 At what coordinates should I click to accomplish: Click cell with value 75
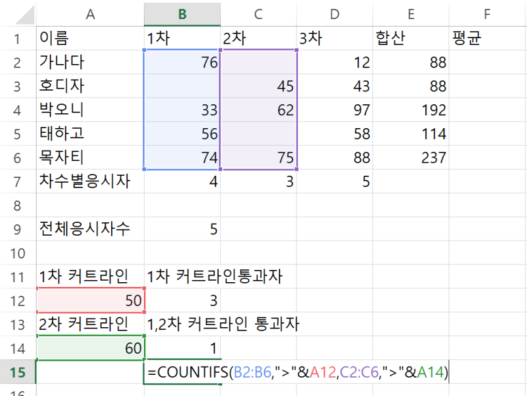point(258,158)
